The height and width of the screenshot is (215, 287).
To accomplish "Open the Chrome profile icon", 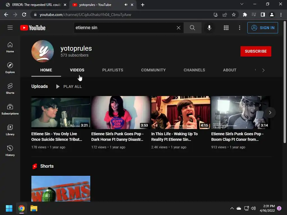I will (x=272, y=15).
